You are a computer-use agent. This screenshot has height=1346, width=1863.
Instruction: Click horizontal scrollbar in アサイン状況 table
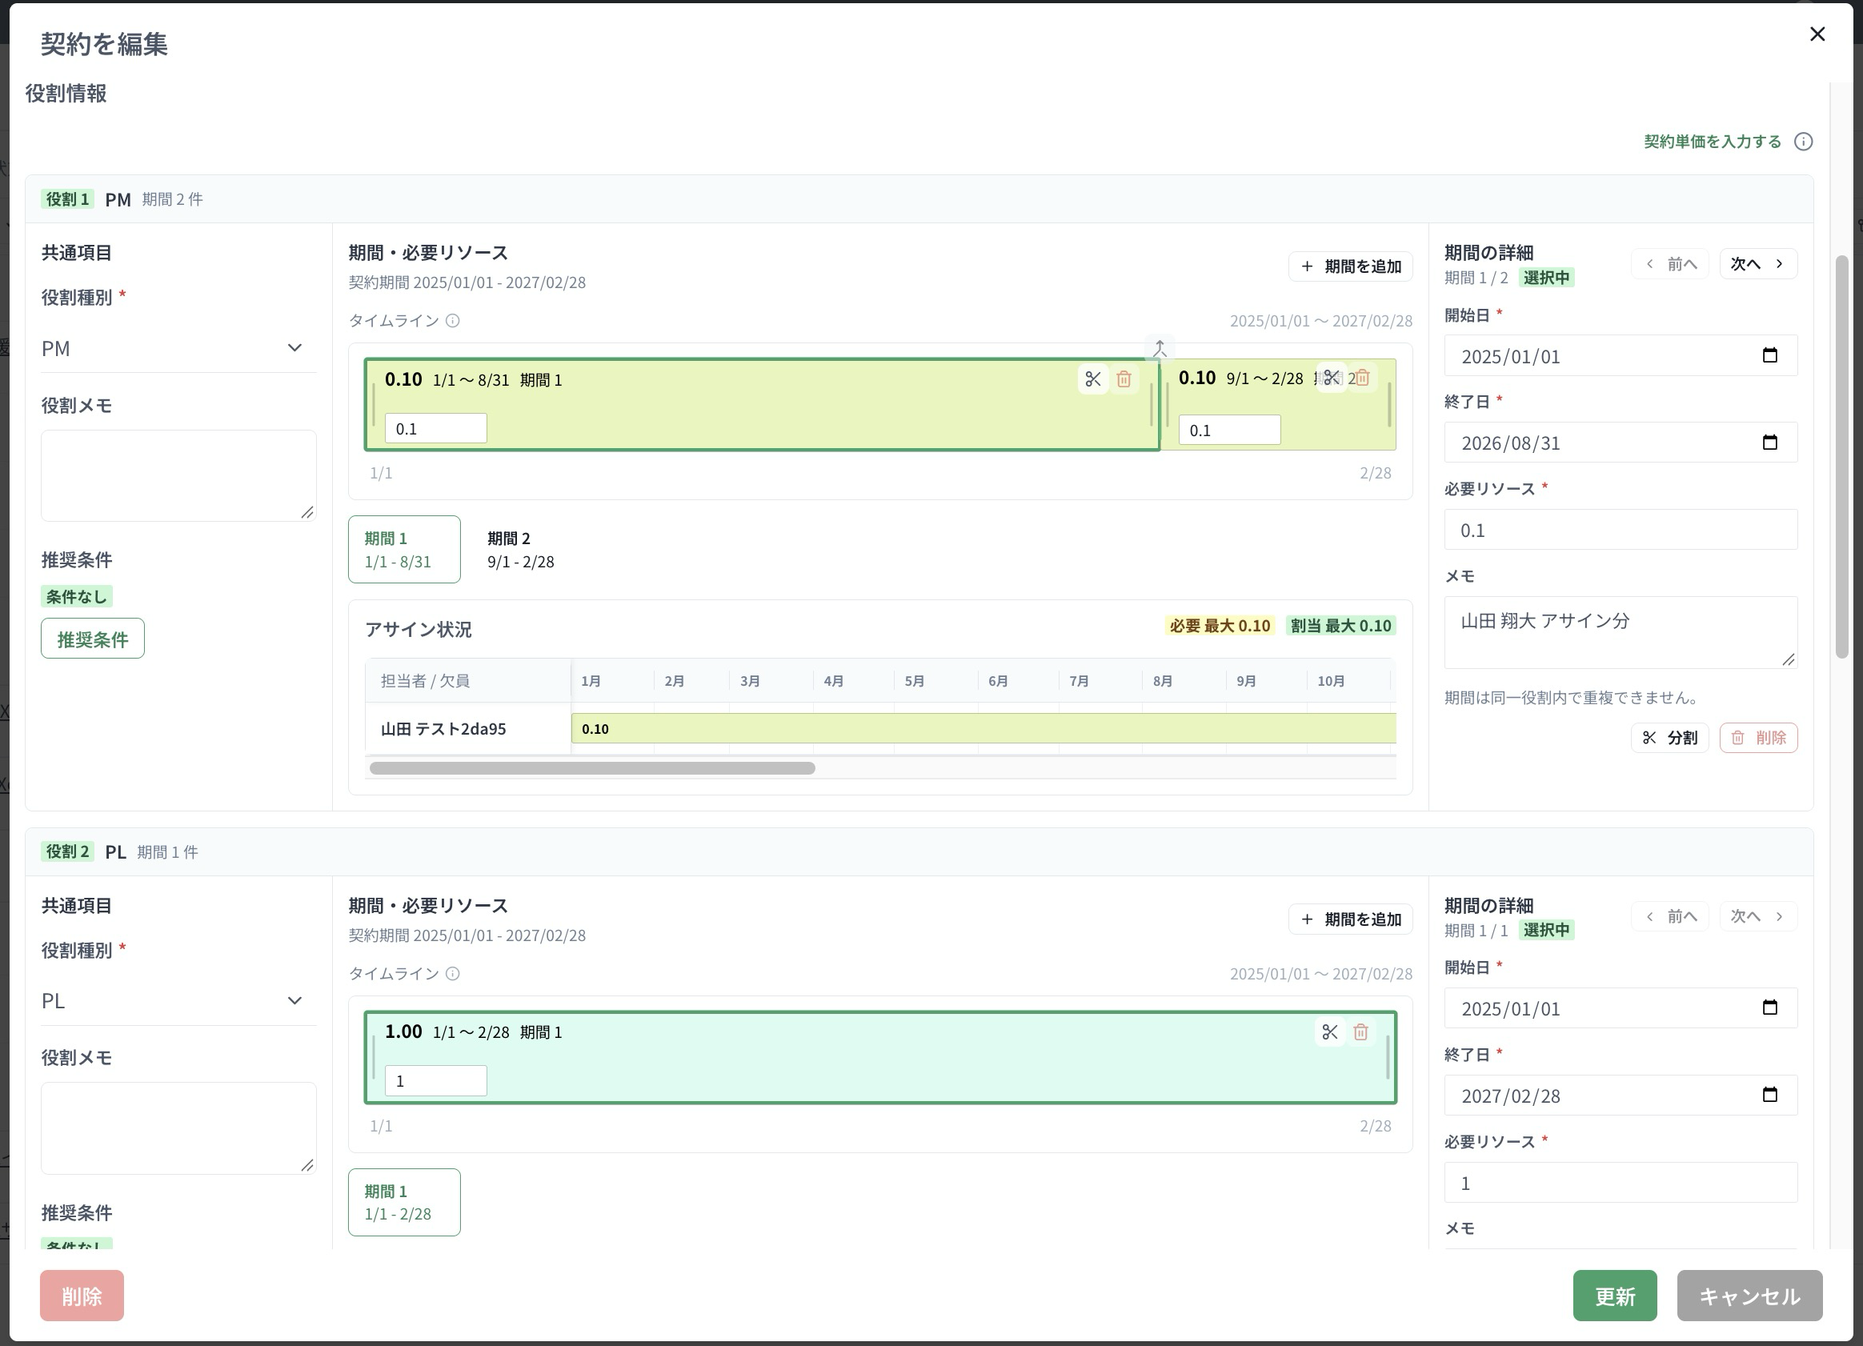coord(592,769)
